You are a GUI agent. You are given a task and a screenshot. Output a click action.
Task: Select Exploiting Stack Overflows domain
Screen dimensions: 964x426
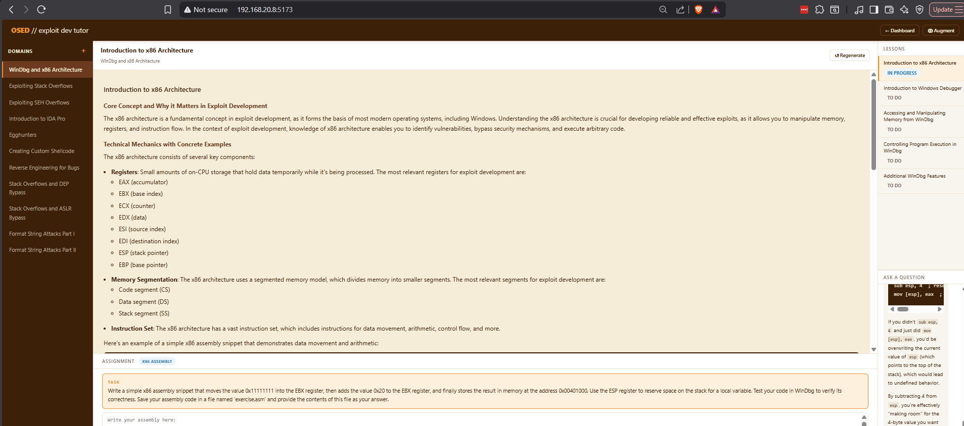tap(41, 86)
